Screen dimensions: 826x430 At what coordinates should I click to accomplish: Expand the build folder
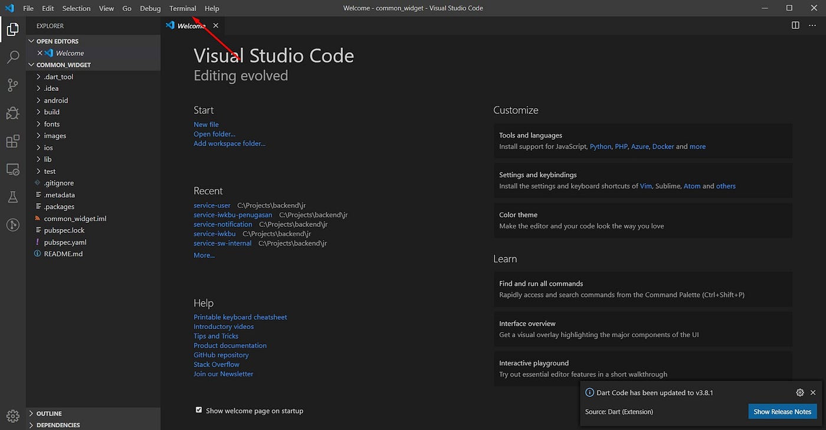pyautogui.click(x=93, y=112)
